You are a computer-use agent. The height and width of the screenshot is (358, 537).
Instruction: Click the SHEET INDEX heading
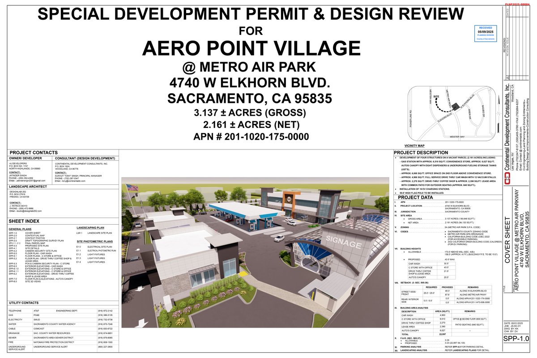(x=24, y=221)
